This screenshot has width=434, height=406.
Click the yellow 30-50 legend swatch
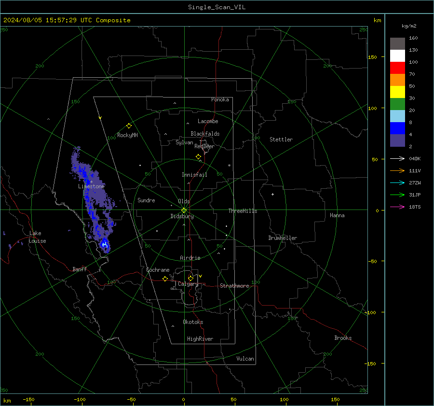pos(397,92)
